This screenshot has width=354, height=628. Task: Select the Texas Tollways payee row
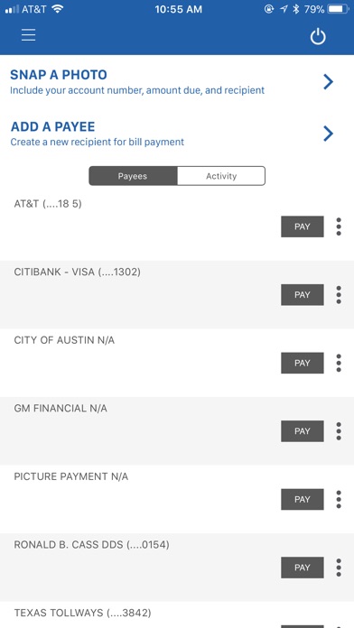(x=177, y=614)
